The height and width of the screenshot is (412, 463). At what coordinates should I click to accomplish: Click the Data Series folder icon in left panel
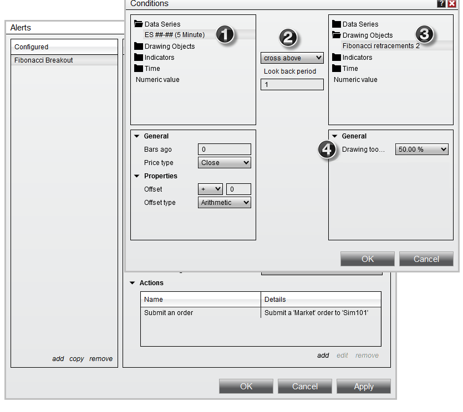[x=139, y=24]
